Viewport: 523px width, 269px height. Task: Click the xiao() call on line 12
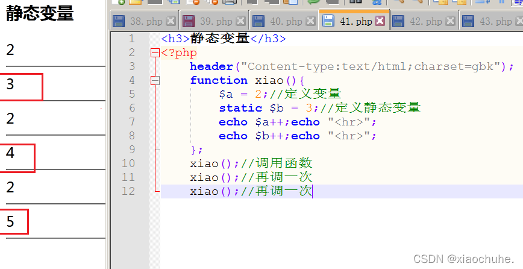[x=215, y=191]
